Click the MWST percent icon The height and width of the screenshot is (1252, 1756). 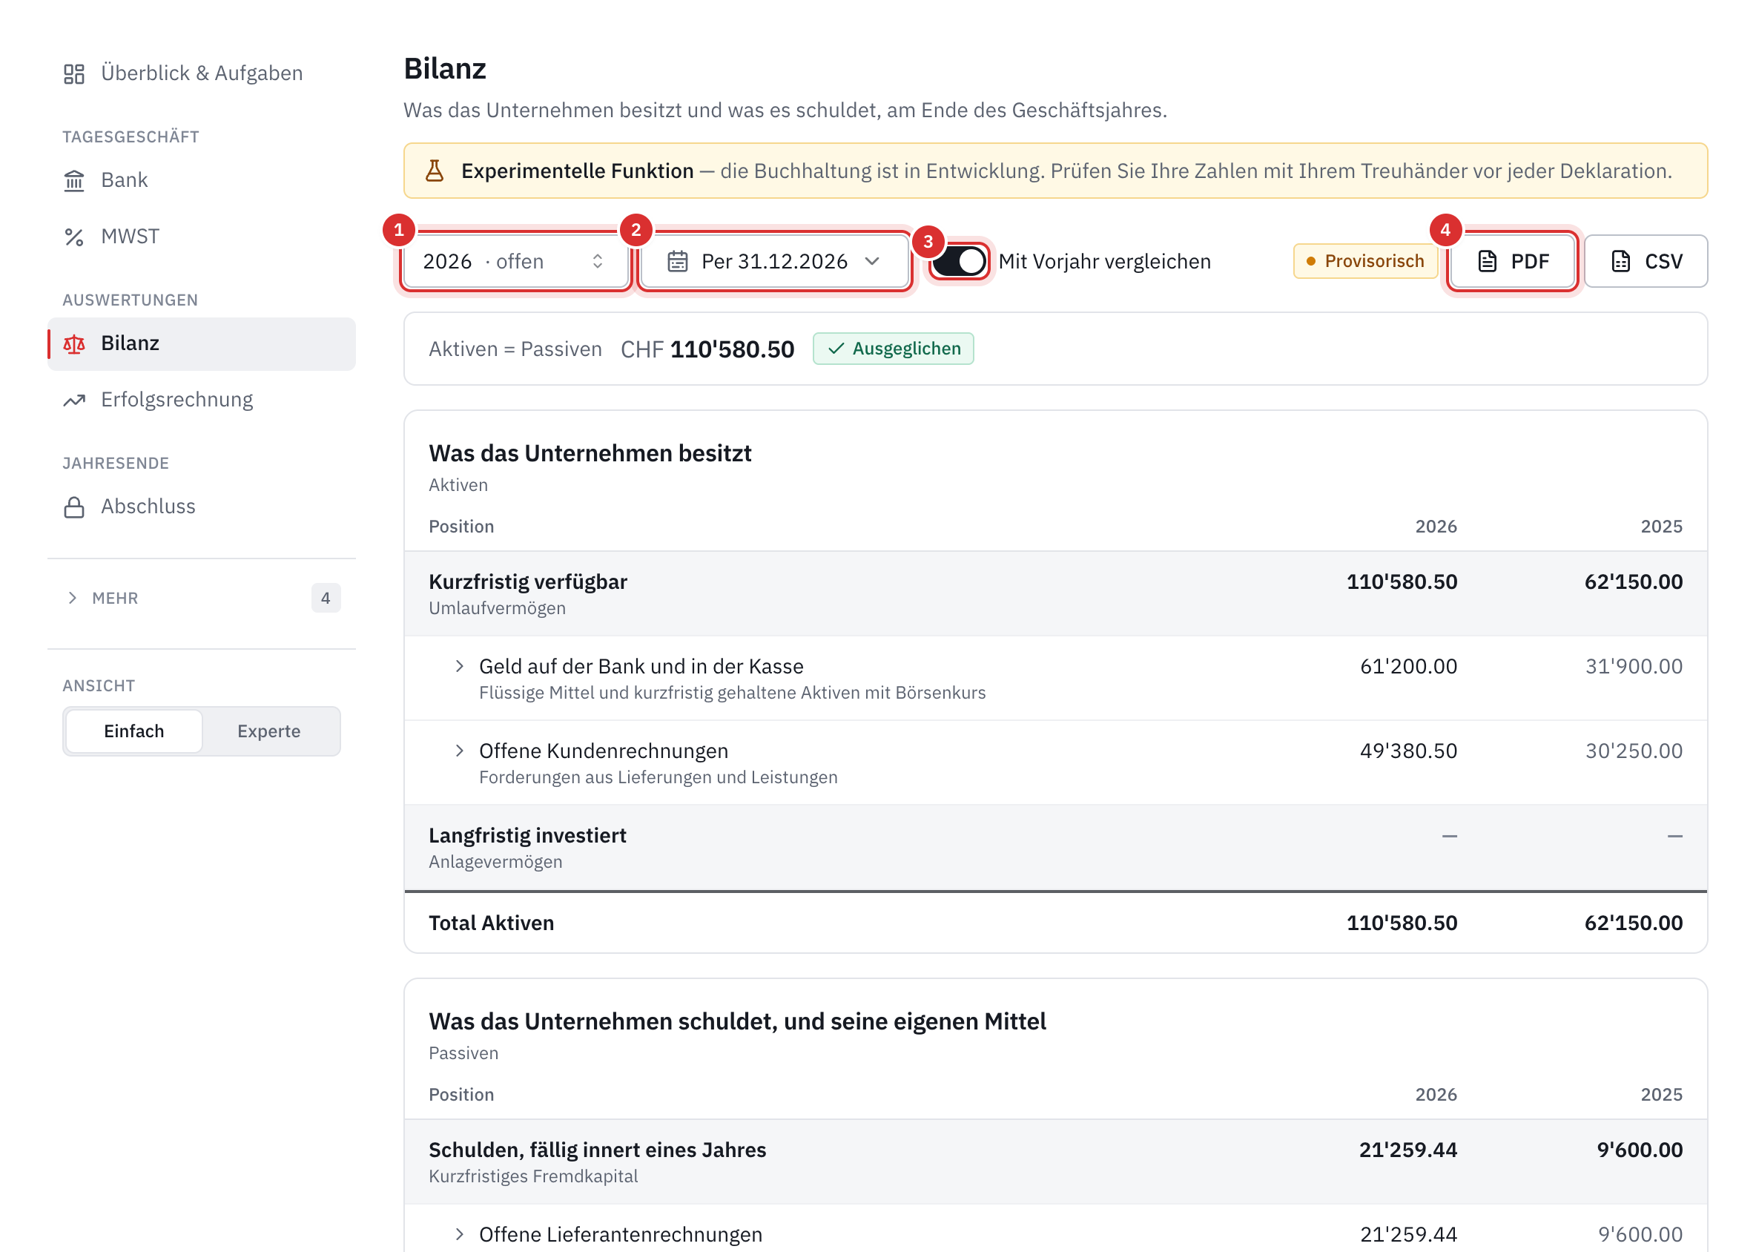coord(74,237)
